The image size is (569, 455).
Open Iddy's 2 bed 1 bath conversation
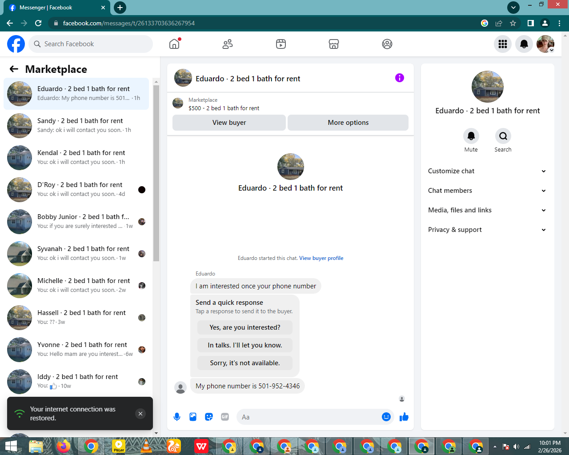pos(76,382)
